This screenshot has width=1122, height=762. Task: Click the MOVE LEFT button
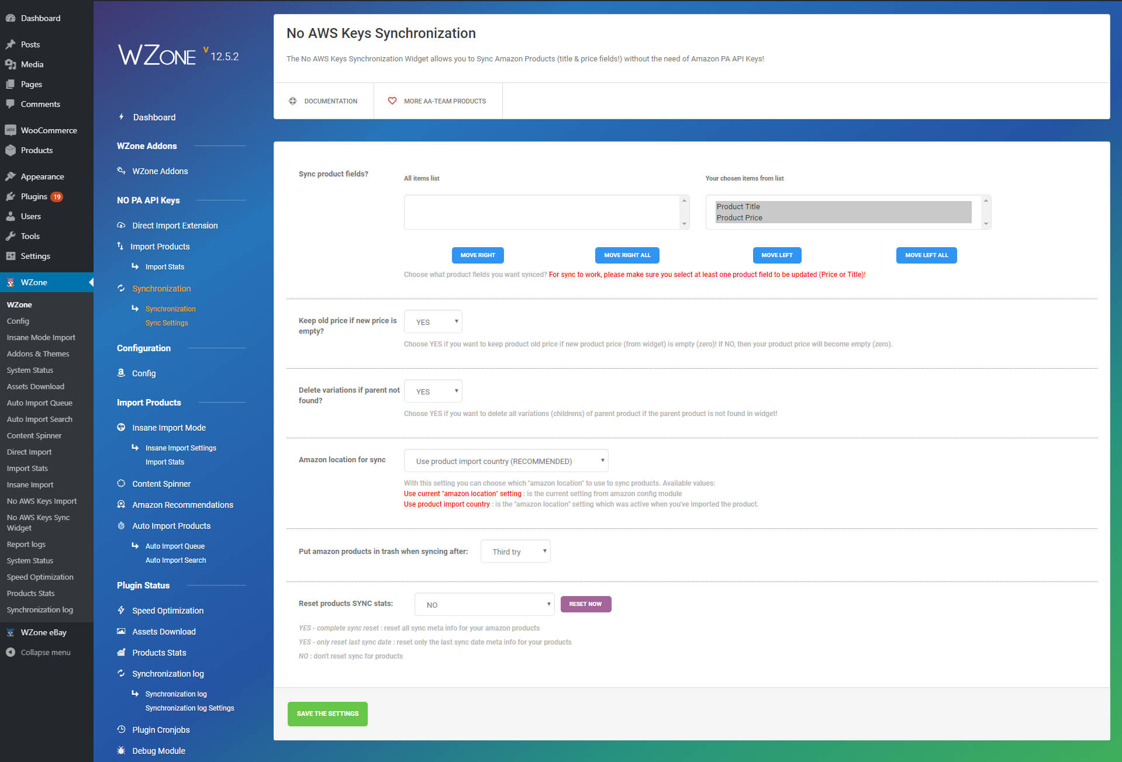click(x=777, y=255)
